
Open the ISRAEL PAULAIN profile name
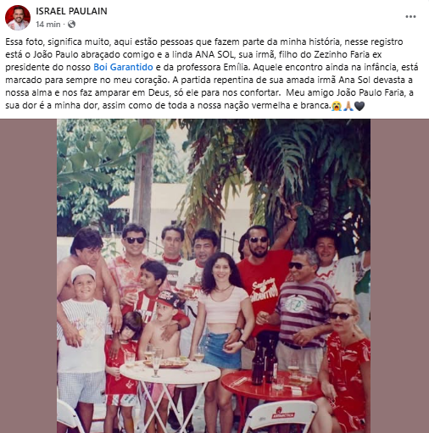coord(71,11)
